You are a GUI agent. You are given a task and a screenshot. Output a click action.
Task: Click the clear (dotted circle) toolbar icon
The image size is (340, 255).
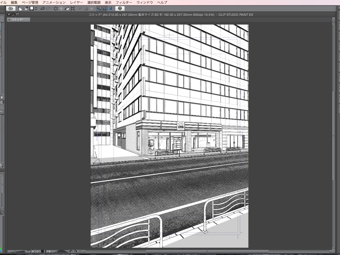pyautogui.click(x=55, y=9)
